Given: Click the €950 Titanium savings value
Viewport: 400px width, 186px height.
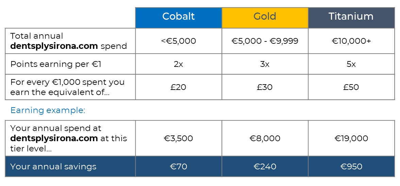Looking at the screenshot, I should (x=351, y=167).
